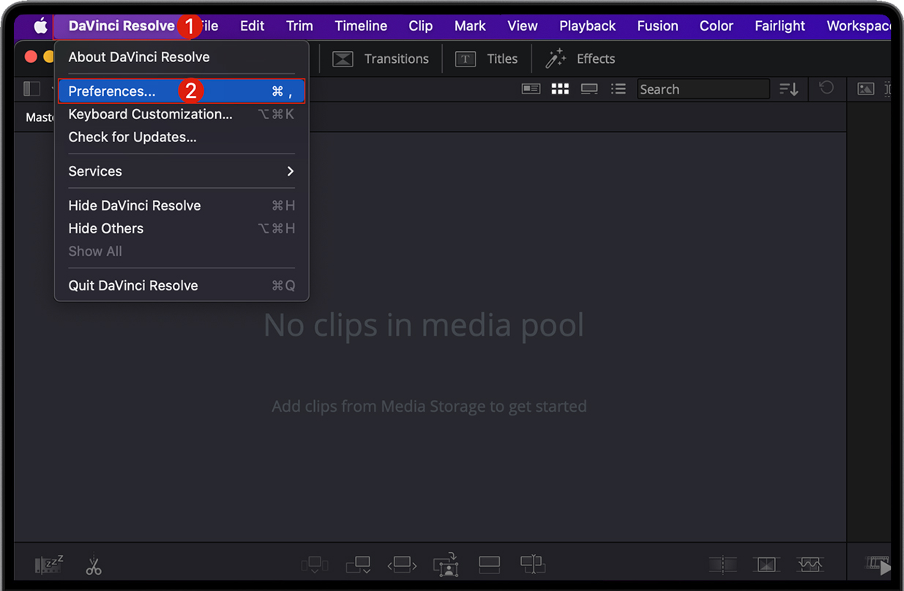The height and width of the screenshot is (591, 904).
Task: Click the Place on Top icon
Action: click(489, 565)
